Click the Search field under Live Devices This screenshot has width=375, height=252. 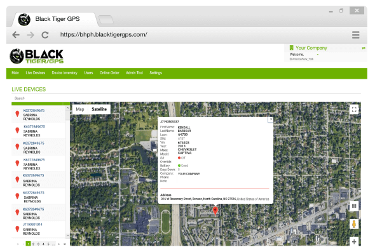pyautogui.click(x=186, y=98)
